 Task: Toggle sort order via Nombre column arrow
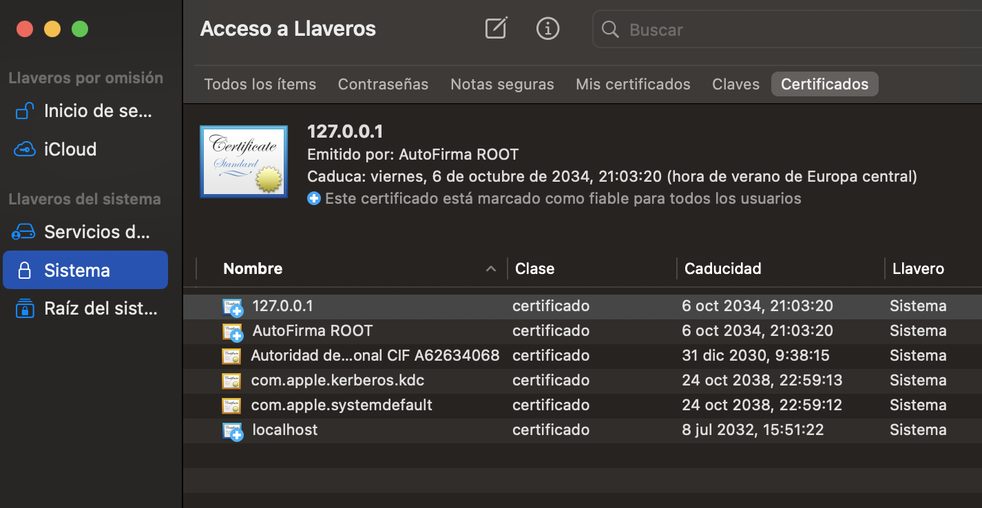point(490,269)
